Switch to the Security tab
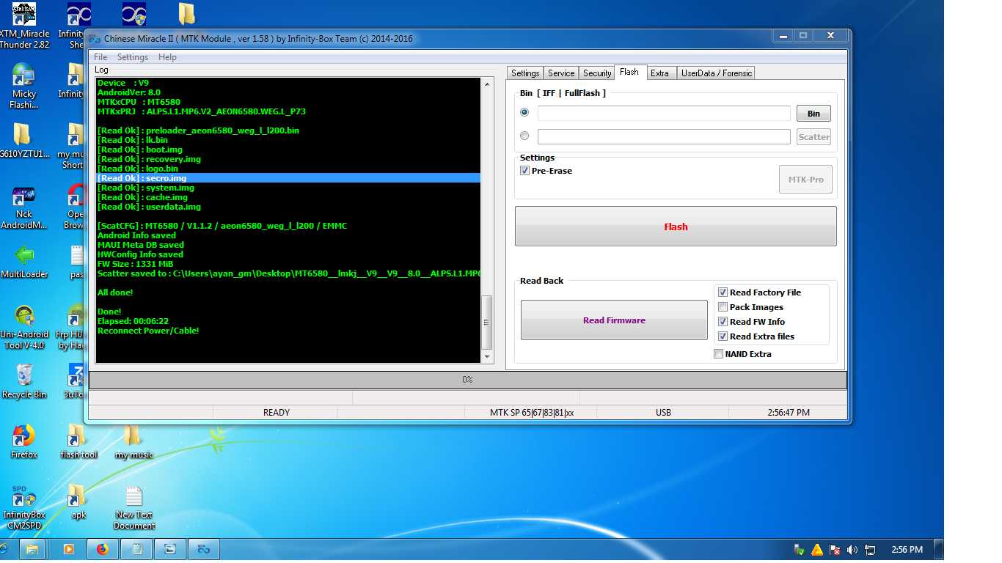Image resolution: width=1002 pixels, height=563 pixels. [597, 73]
